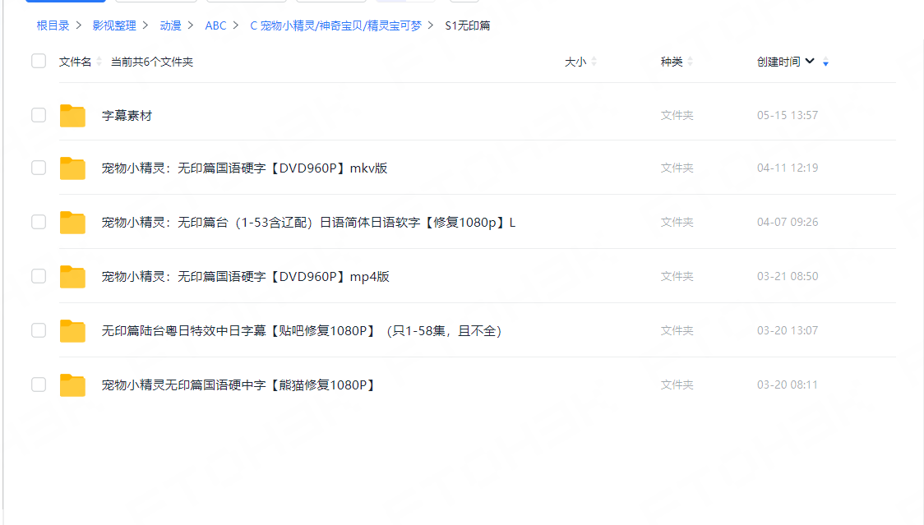The width and height of the screenshot is (924, 525).
Task: Select the checkbox for the 熊猫修复1080P folder
Action: [x=39, y=385]
